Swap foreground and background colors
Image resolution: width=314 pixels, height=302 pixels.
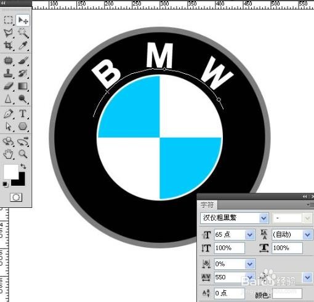click(x=23, y=166)
